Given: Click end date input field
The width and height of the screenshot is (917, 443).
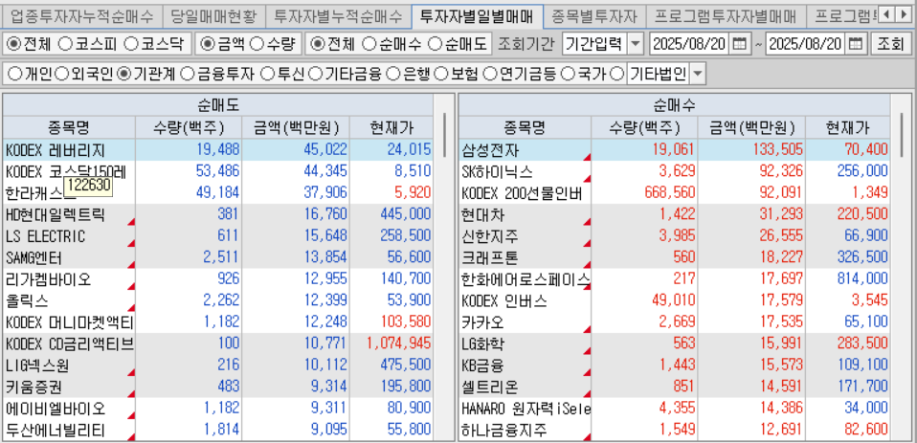Looking at the screenshot, I should [x=807, y=44].
